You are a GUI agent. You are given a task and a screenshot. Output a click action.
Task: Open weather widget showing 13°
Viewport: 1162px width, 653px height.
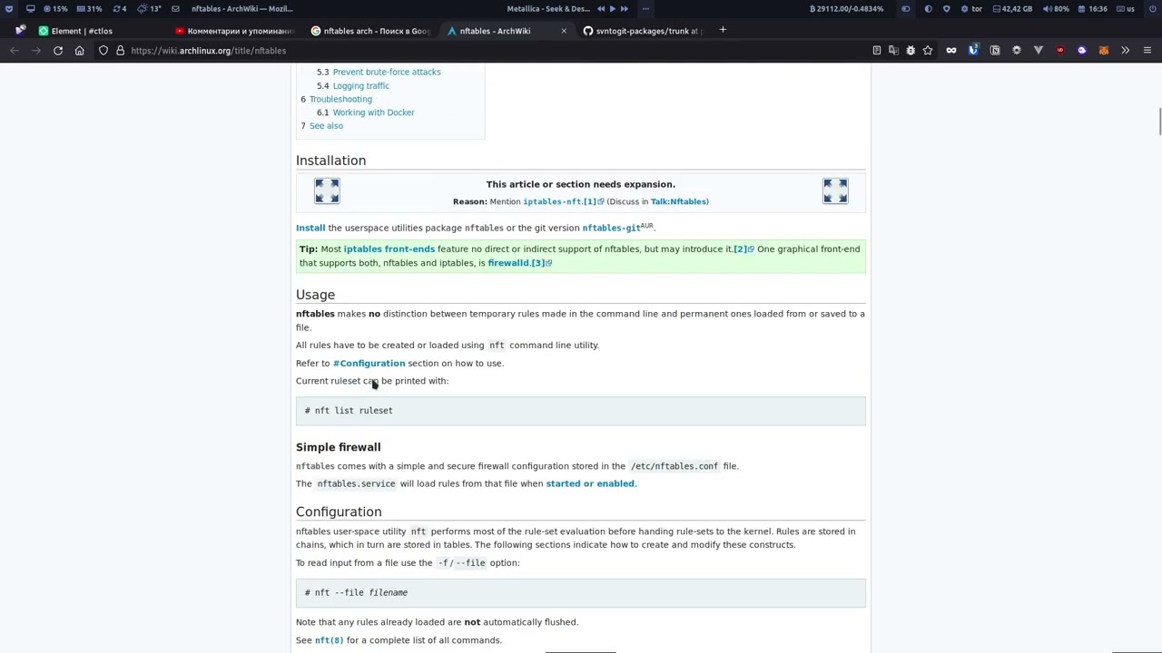click(x=150, y=9)
